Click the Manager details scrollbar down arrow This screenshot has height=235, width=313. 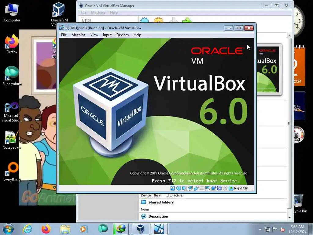(289, 218)
